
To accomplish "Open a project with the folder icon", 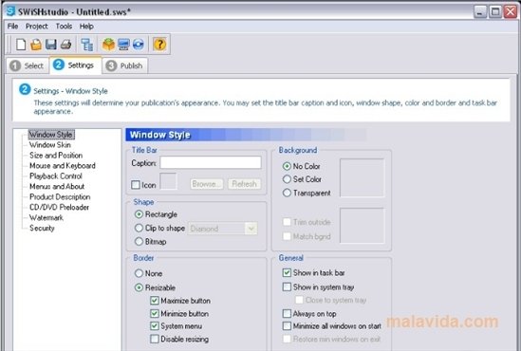I will tap(36, 45).
